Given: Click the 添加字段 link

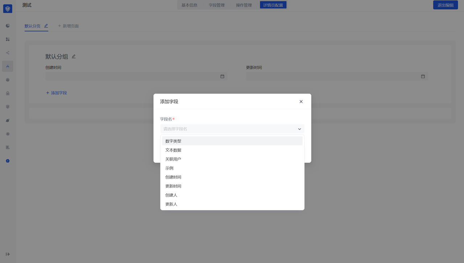Looking at the screenshot, I should tap(57, 93).
